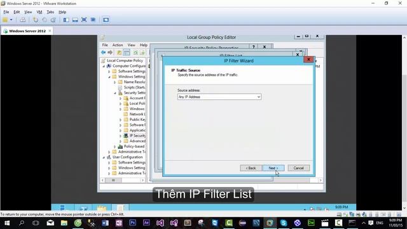Open Group Policy Editor Help menu
Viewport: 407px width, 229px height.
(x=144, y=45)
